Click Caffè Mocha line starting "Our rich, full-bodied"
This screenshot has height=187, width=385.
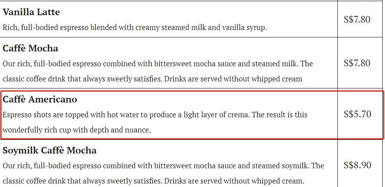pyautogui.click(x=158, y=64)
